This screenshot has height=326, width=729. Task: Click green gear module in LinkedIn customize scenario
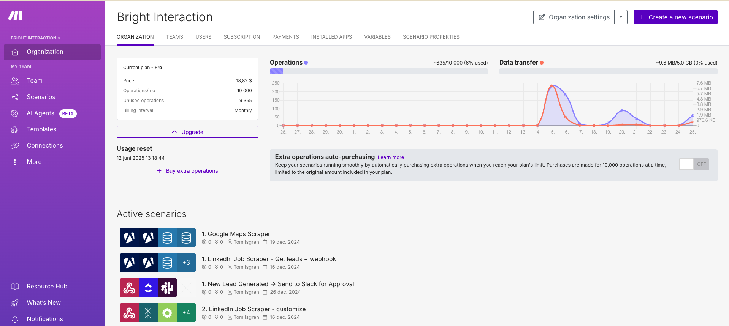coord(167,313)
